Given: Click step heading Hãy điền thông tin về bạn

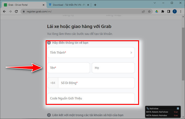Looking at the screenshot, I should point(70,43).
